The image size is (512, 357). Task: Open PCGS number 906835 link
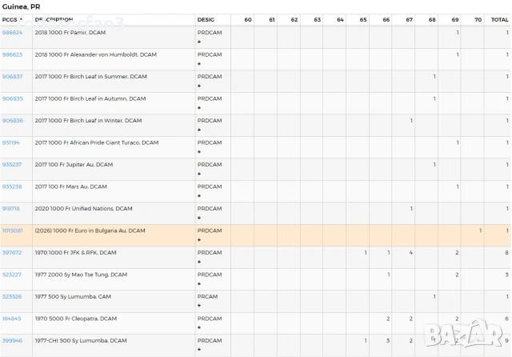click(13, 98)
